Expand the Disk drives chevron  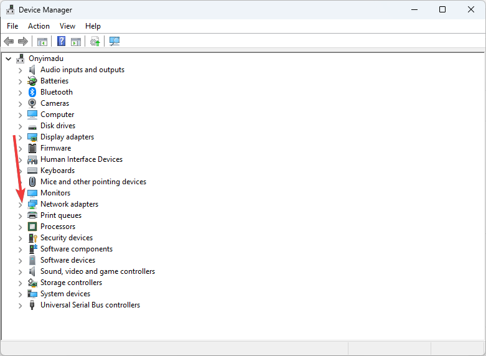tap(20, 126)
